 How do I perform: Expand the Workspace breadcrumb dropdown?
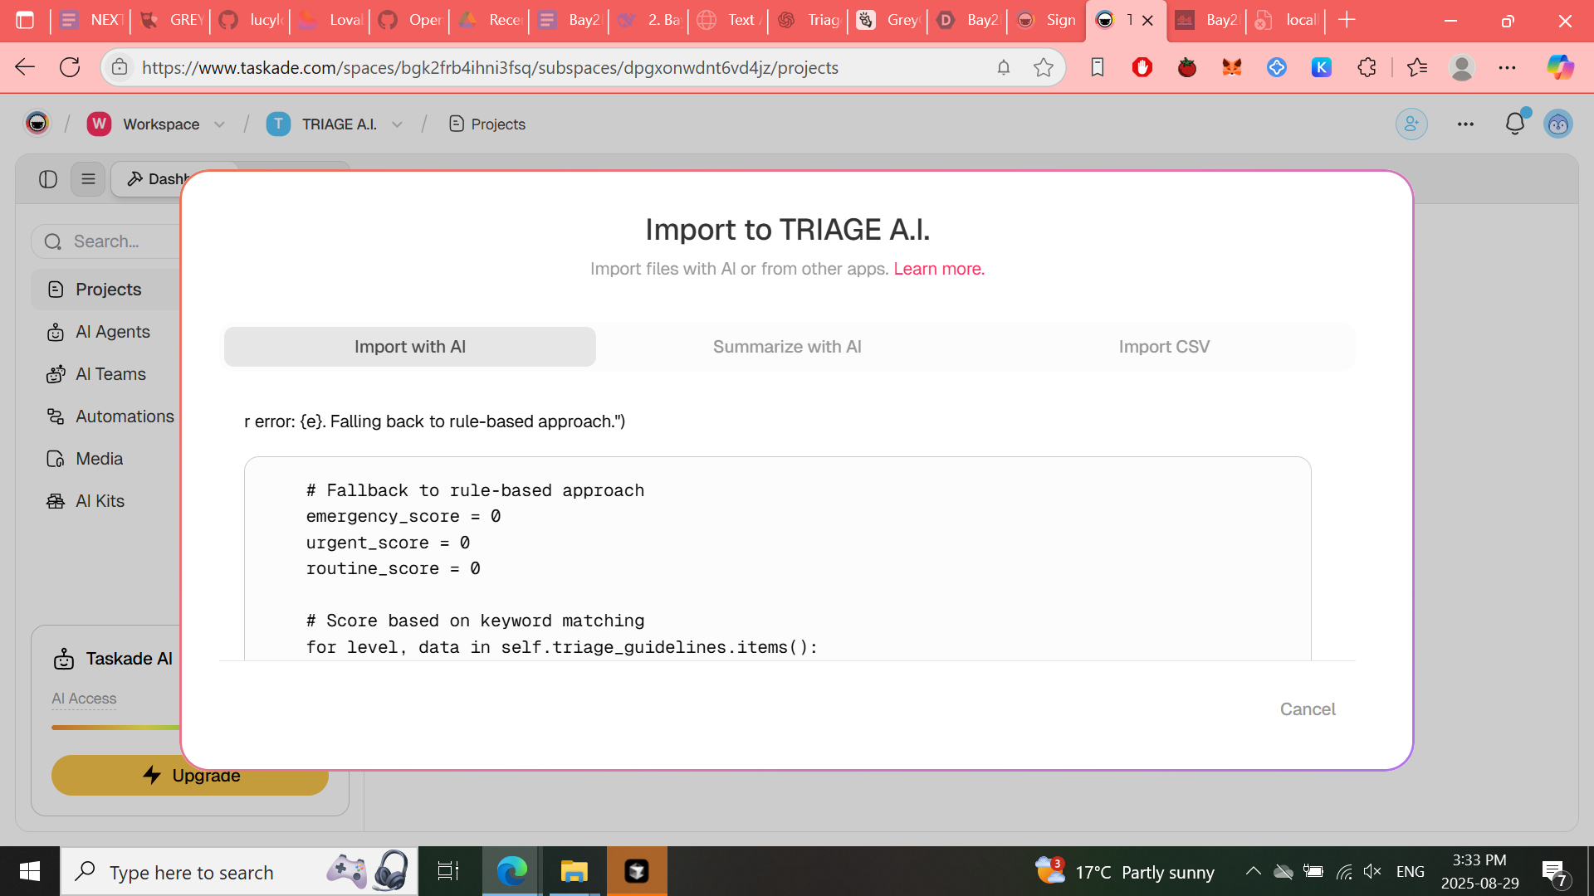[218, 124]
